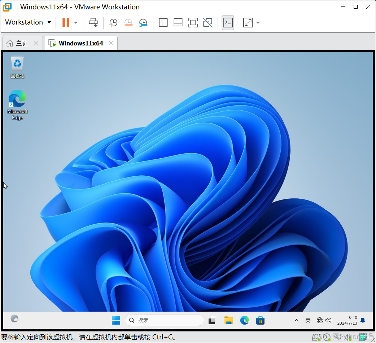Minimize the VMware Workstation window
Screen dimensions: 376x343
(343, 7)
